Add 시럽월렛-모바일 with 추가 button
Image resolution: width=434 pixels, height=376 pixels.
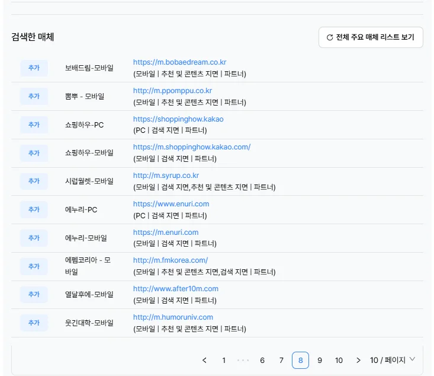(34, 181)
